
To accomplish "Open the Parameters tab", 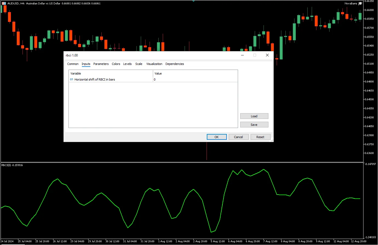I will click(x=101, y=64).
